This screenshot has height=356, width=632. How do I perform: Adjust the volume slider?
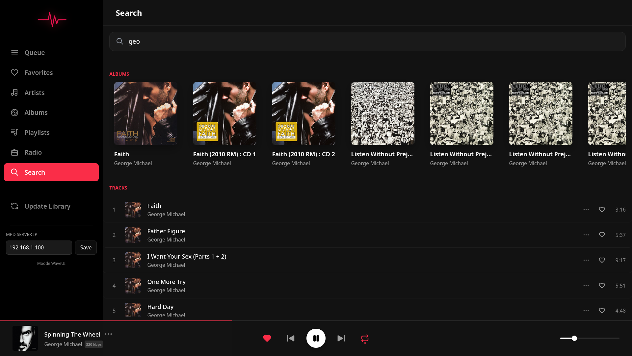tap(574, 338)
